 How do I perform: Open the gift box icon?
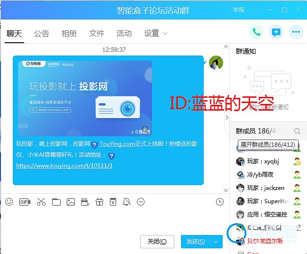(99, 202)
